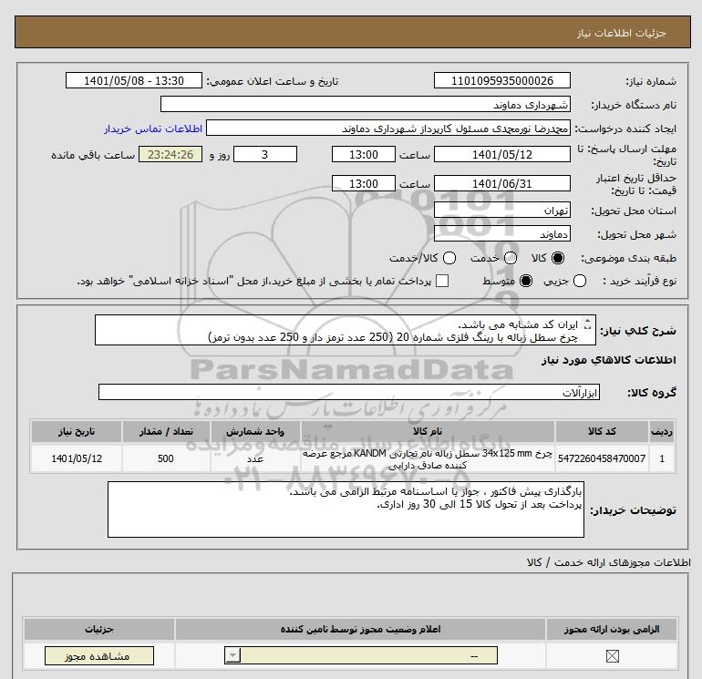Click the اعلام وضعیت مجوز column header
This screenshot has height=679, width=702.
click(360, 629)
